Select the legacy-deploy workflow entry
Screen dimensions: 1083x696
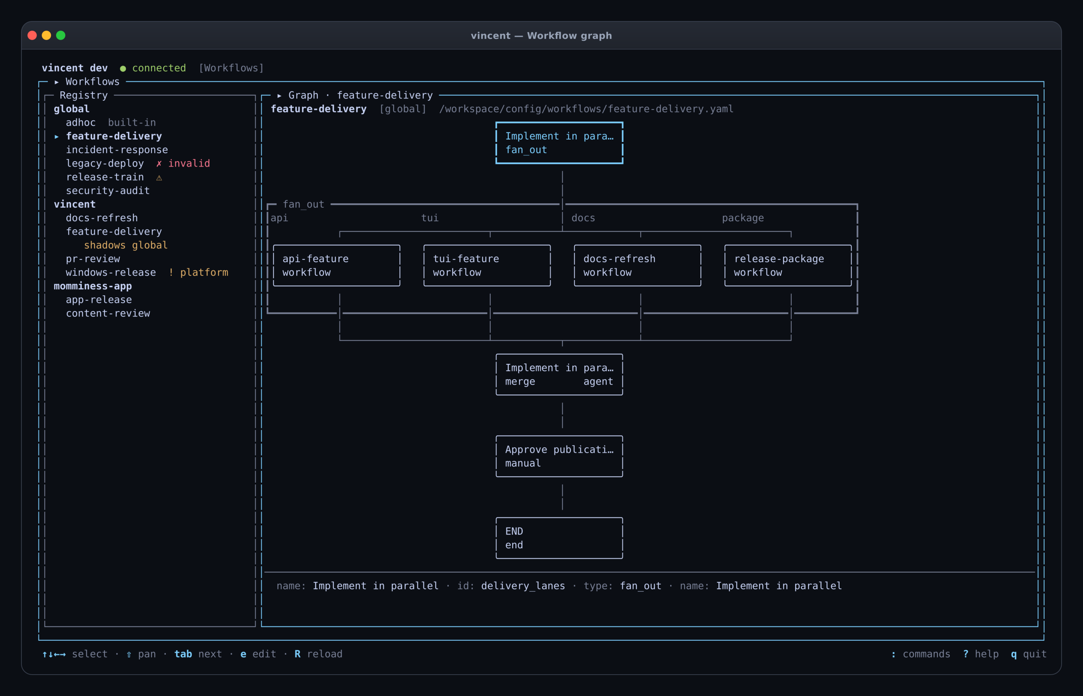(105, 163)
